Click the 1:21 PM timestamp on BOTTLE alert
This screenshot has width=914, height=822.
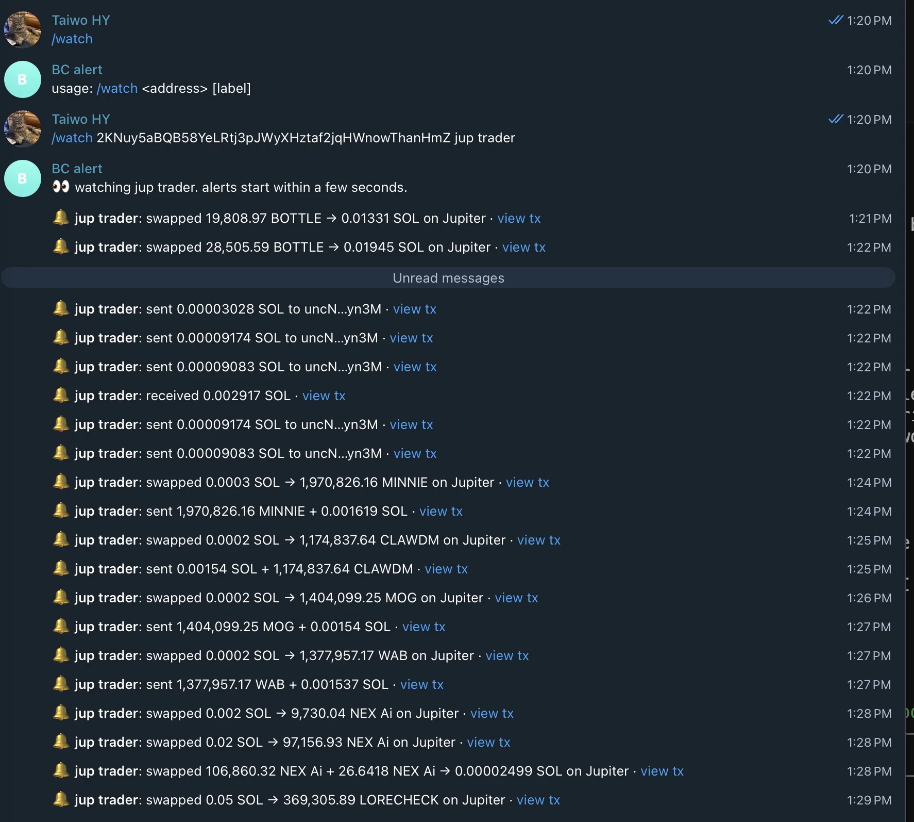pyautogui.click(x=870, y=219)
